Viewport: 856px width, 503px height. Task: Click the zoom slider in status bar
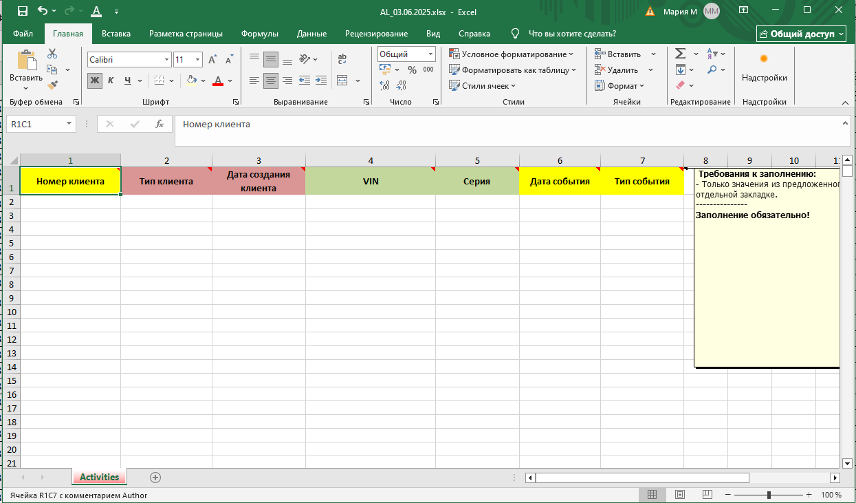coord(769,495)
